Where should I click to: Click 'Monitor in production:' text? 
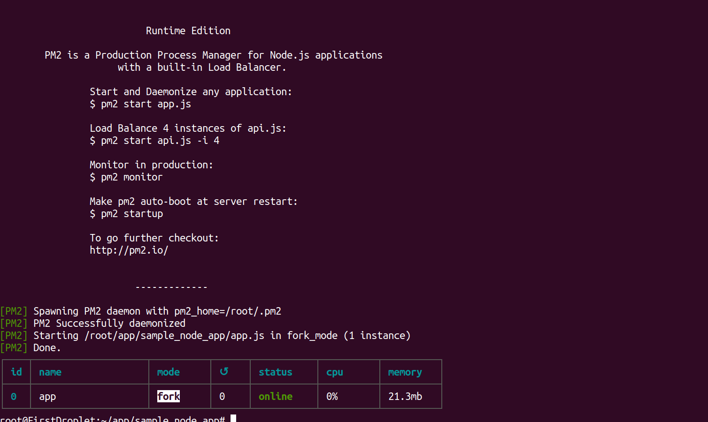click(152, 165)
